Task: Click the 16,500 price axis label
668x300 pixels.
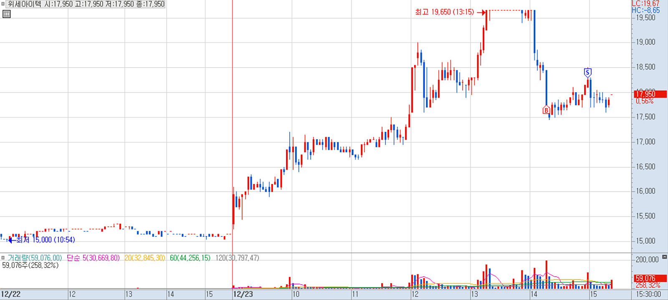Action: coord(646,166)
